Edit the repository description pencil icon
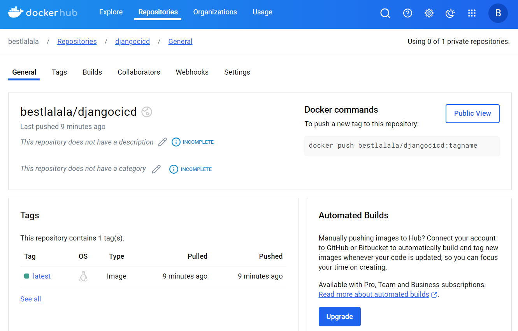 tap(163, 142)
